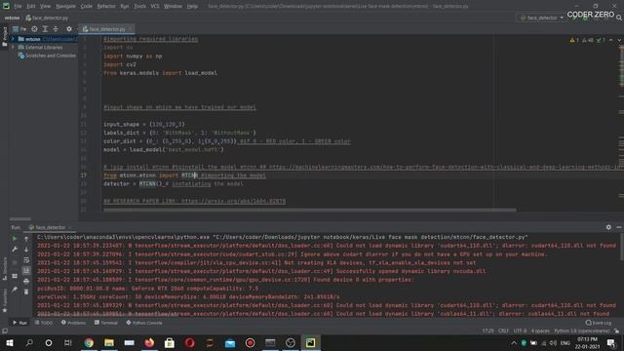Click the arxiv research paper link
This screenshot has height=351, width=624.
233,201
